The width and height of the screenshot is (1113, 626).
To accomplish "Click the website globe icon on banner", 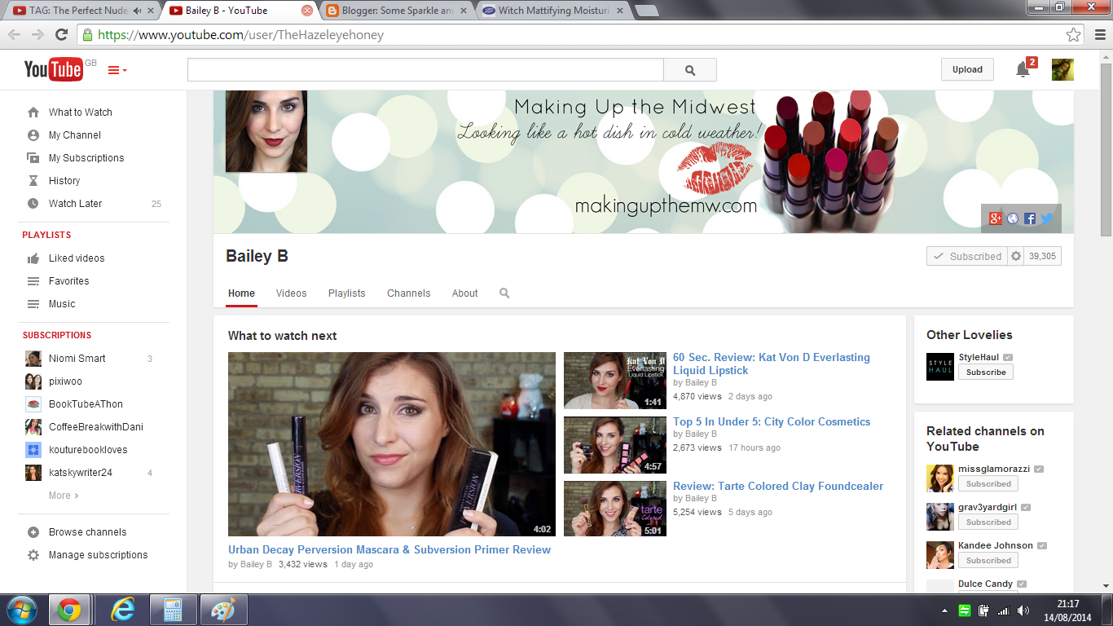I will point(1013,218).
